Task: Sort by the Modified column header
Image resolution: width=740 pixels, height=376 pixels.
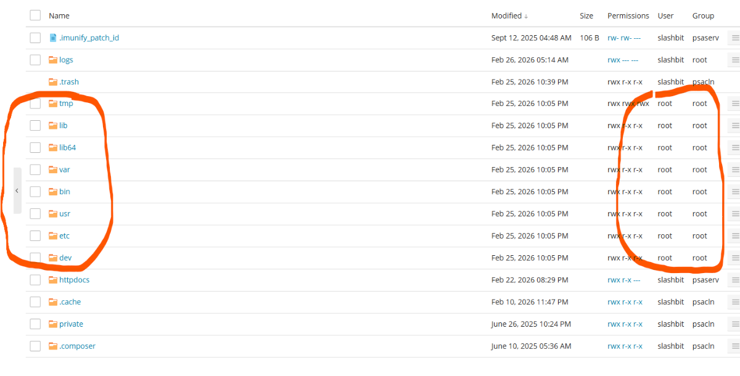Action: [x=506, y=16]
